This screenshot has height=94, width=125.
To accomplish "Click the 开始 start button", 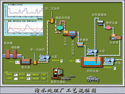I will coord(44,75).
